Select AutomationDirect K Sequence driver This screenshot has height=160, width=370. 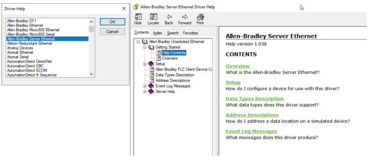(x=47, y=75)
